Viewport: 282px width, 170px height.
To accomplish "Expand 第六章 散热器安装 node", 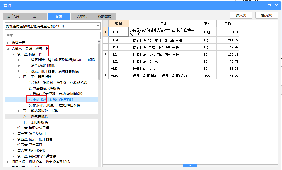I will [x=13, y=151].
